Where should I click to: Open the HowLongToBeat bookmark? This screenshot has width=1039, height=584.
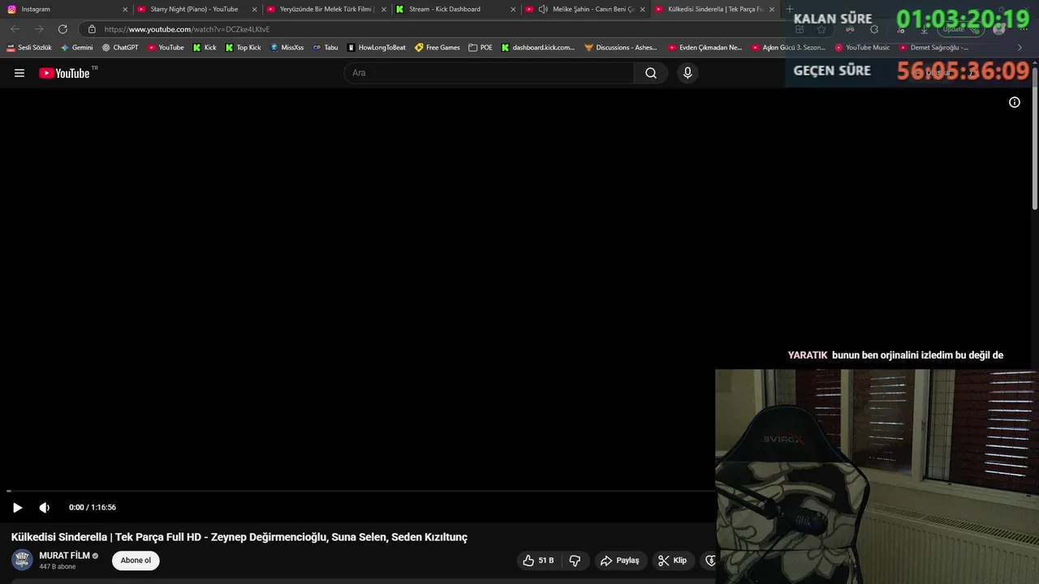pyautogui.click(x=376, y=48)
